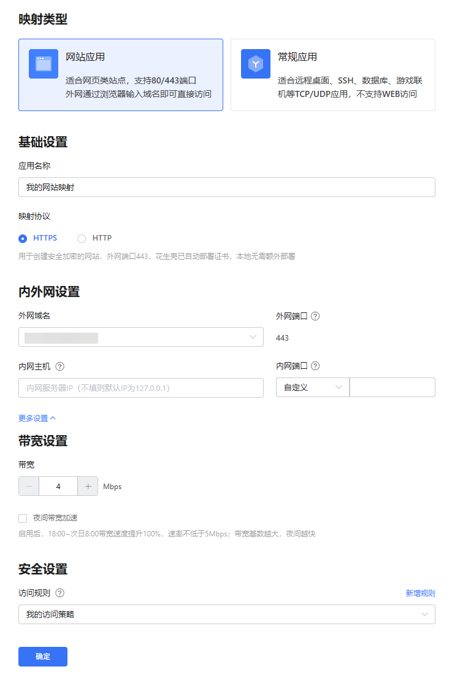This screenshot has width=452, height=680.
Task: Choose the 网站应用 mapping type card
Action: point(121,75)
